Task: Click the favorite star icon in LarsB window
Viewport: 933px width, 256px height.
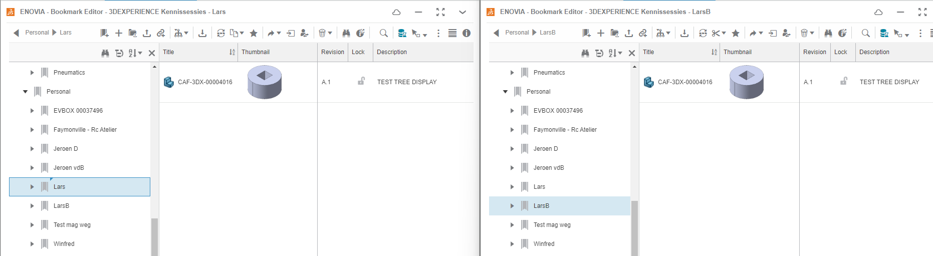Action: 736,33
